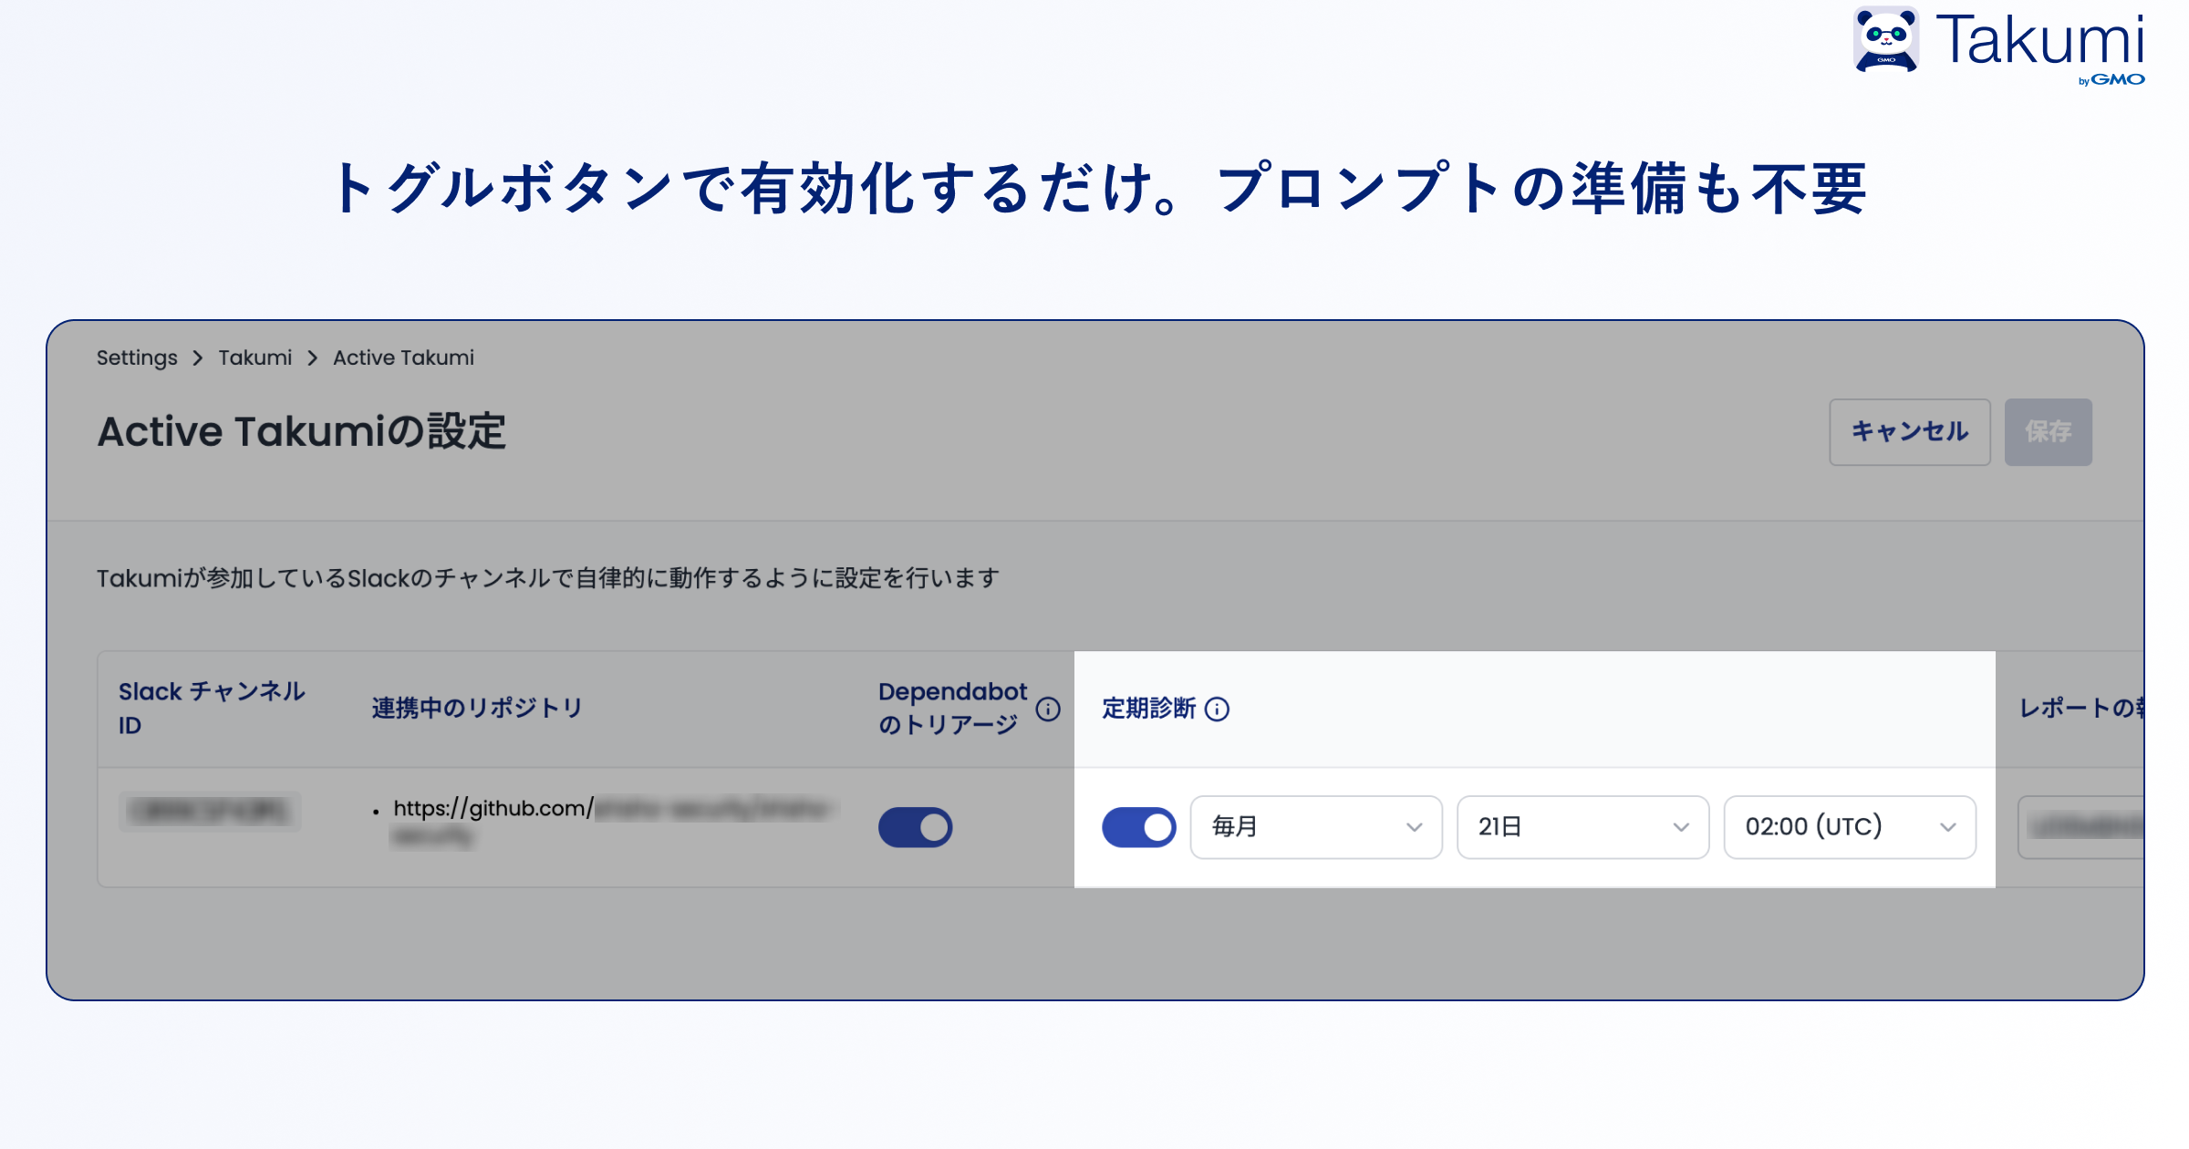Open the 02:00 (UTC) time dropdown
This screenshot has height=1149, width=2189.
(x=1847, y=827)
